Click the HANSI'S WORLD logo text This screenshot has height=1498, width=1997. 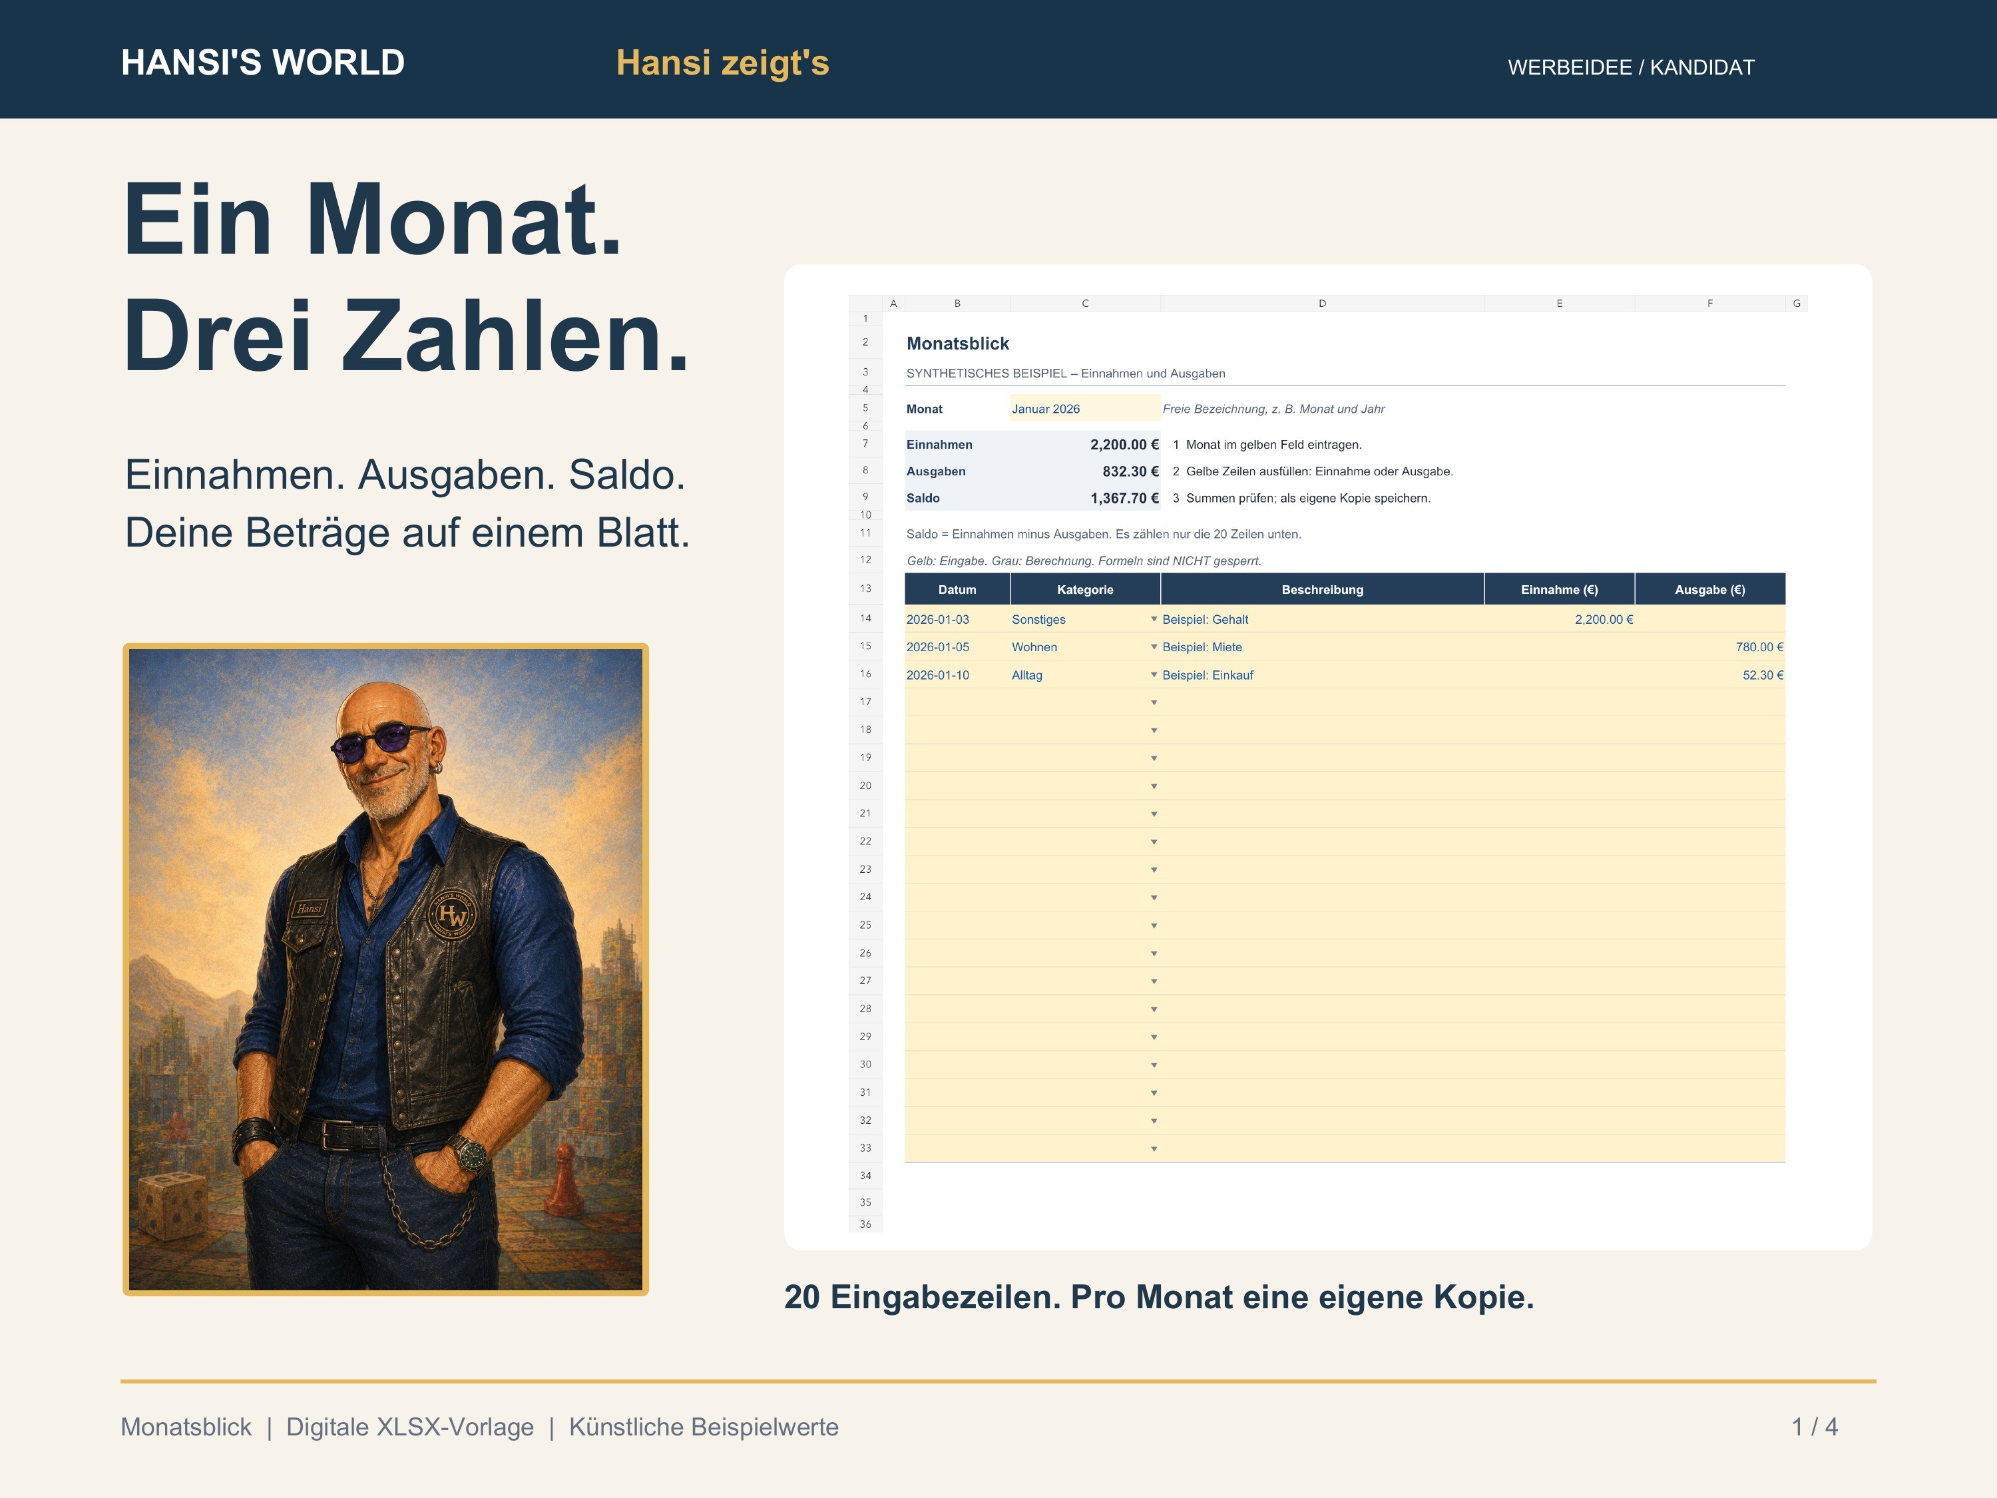pyautogui.click(x=263, y=63)
